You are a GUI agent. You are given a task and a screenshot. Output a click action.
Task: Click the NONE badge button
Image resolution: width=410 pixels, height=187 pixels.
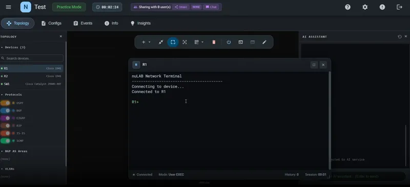pos(196,7)
